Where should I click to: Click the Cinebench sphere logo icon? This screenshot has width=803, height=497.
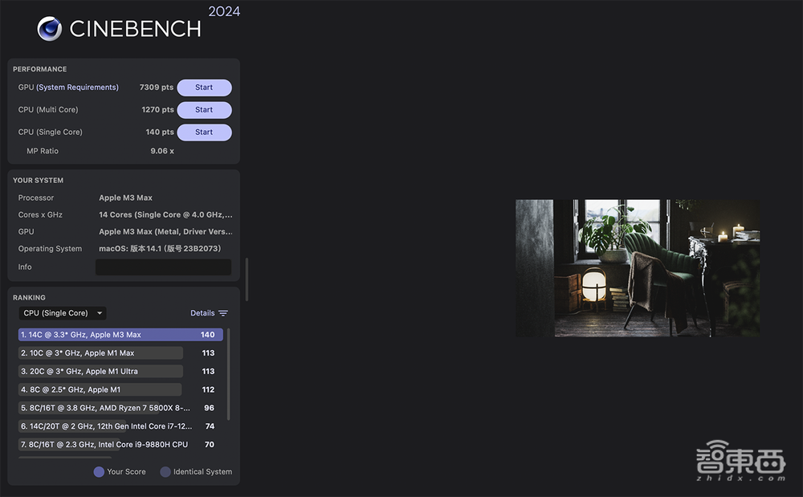point(50,29)
